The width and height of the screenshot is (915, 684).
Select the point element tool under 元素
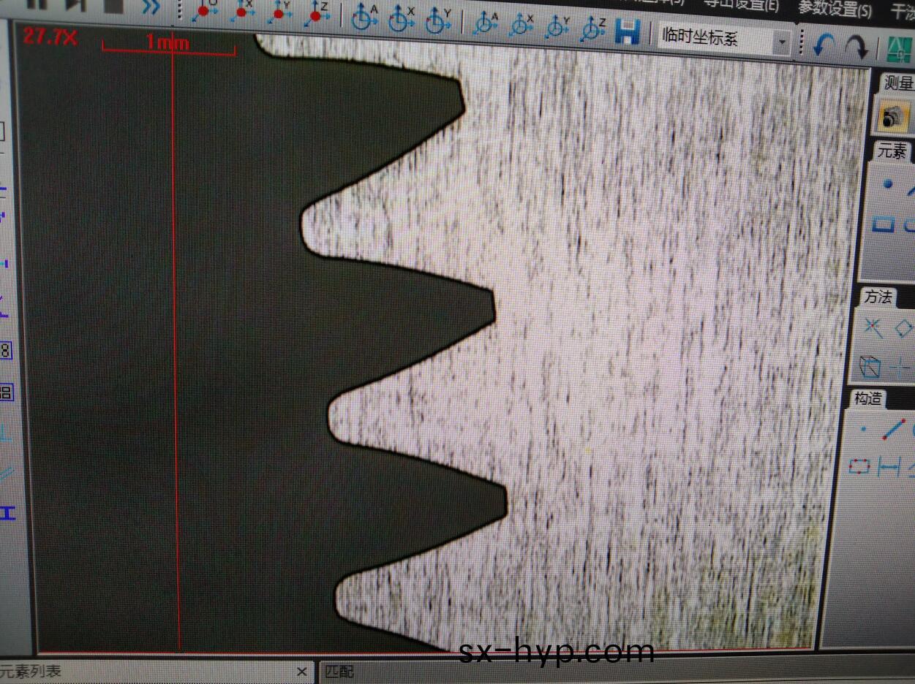coord(887,185)
